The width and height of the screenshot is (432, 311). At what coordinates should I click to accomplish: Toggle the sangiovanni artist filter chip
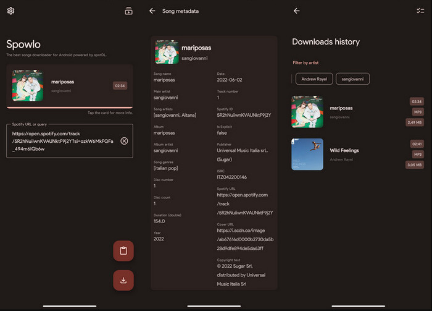pos(352,79)
